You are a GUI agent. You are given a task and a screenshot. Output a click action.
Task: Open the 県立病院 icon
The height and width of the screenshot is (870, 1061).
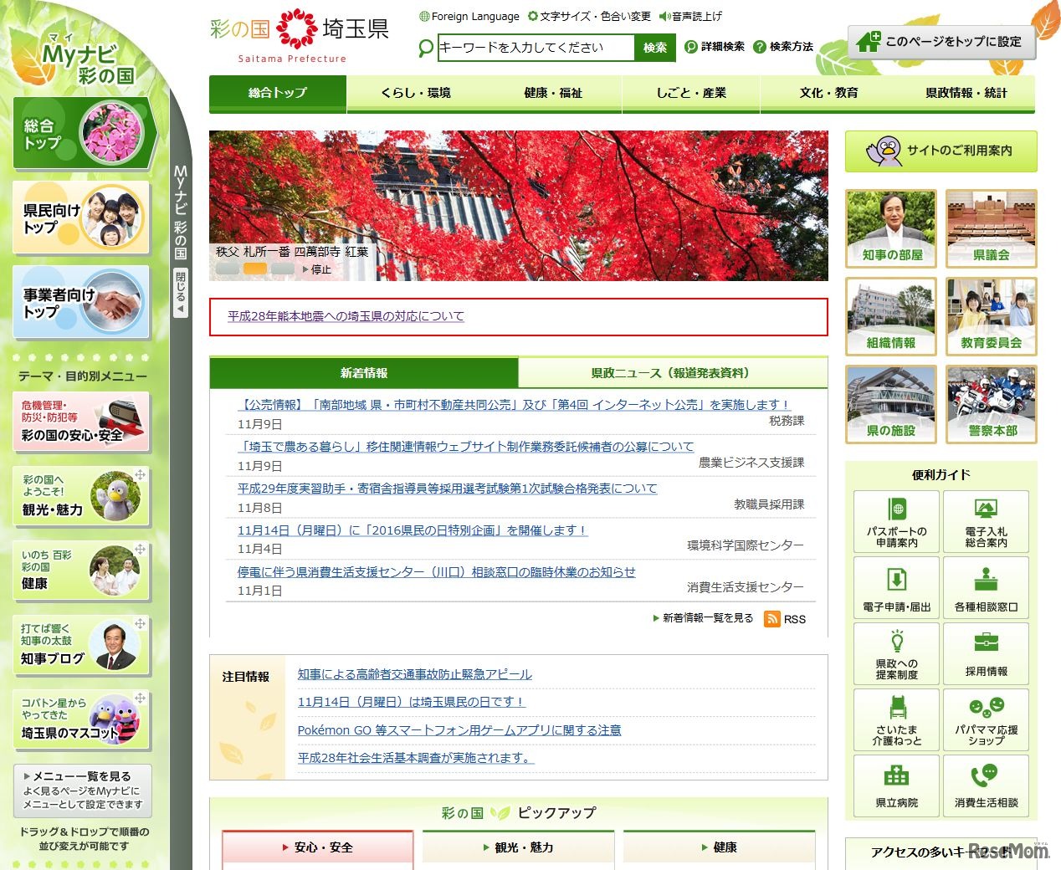897,786
